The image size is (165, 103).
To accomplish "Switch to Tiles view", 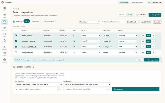I will [x=122, y=15].
